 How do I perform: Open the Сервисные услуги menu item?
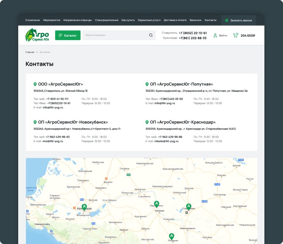click(x=149, y=20)
